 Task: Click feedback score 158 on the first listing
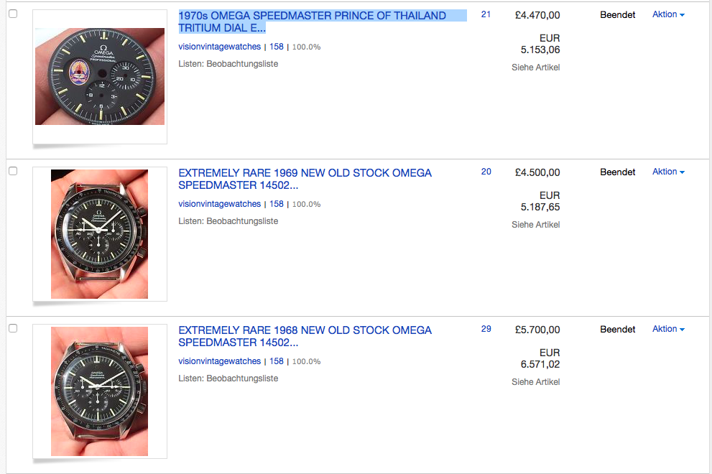(x=277, y=47)
